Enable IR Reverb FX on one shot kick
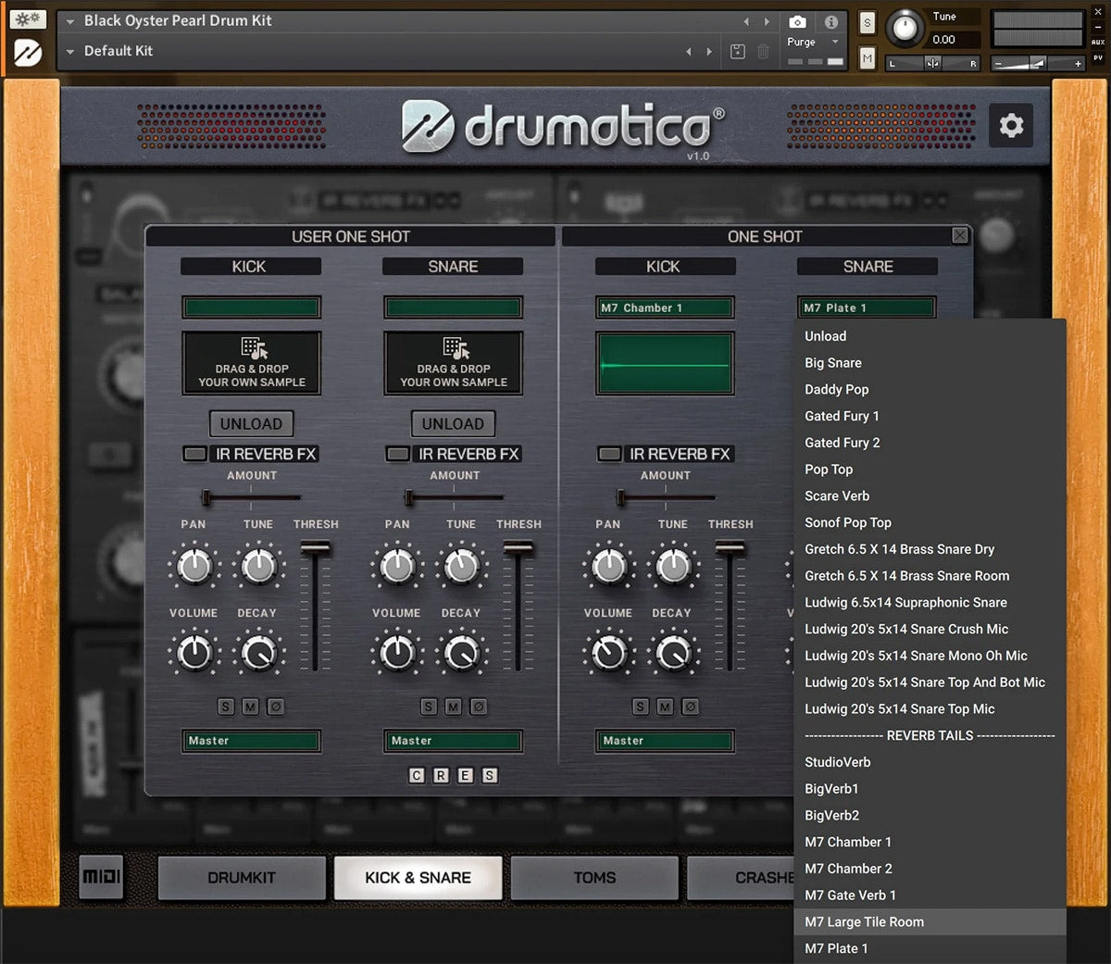 tap(610, 454)
